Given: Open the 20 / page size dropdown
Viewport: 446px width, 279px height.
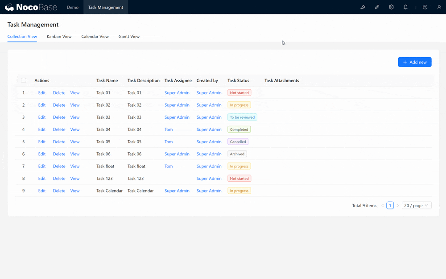Looking at the screenshot, I should point(417,205).
